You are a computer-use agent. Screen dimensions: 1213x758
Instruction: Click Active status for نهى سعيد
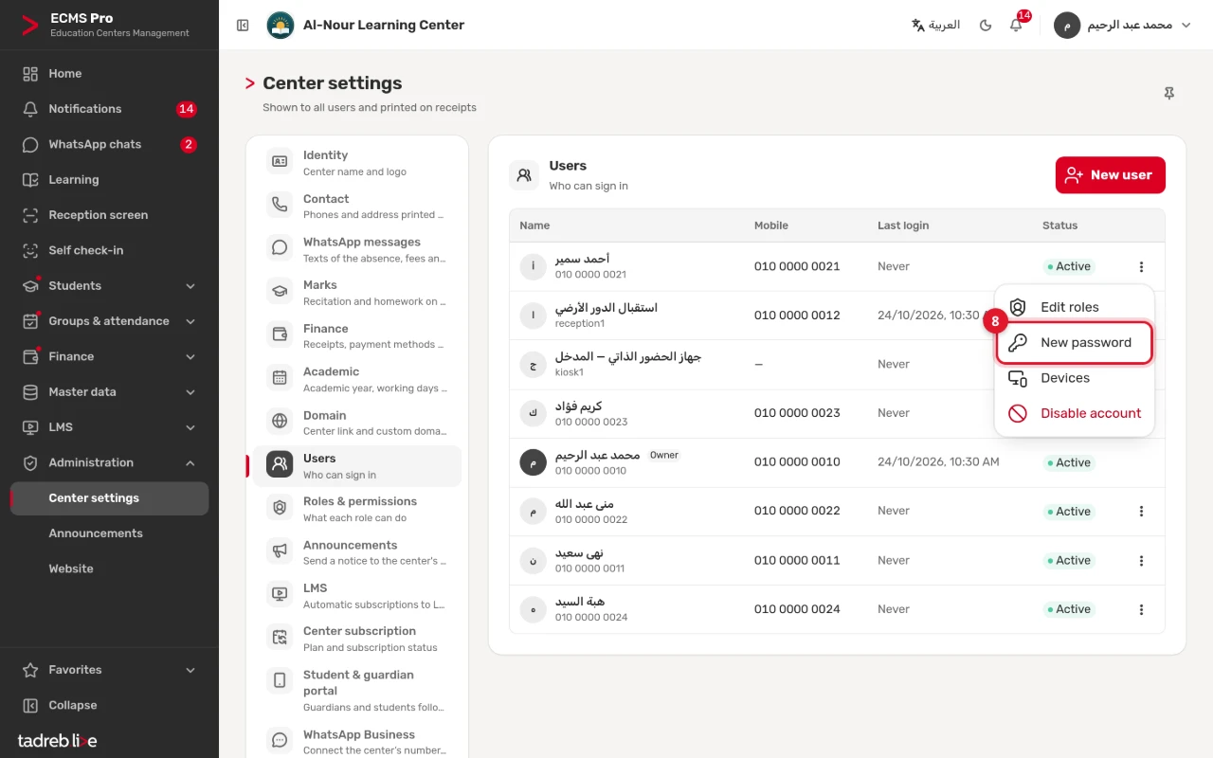(x=1069, y=561)
